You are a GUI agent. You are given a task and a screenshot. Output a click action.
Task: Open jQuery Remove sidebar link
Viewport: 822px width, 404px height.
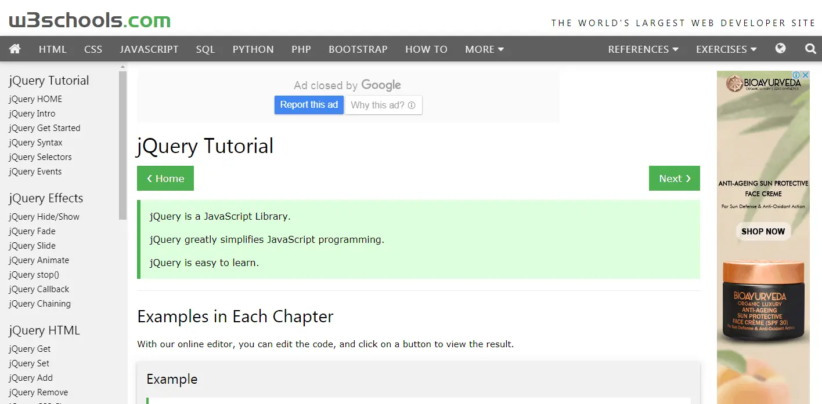click(38, 392)
